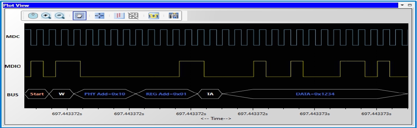The image size is (417, 128).
Task: Click the DATA=0x1234 bus field
Action: click(x=315, y=94)
